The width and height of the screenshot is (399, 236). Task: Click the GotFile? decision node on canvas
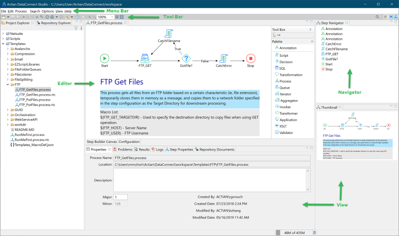coord(186,58)
